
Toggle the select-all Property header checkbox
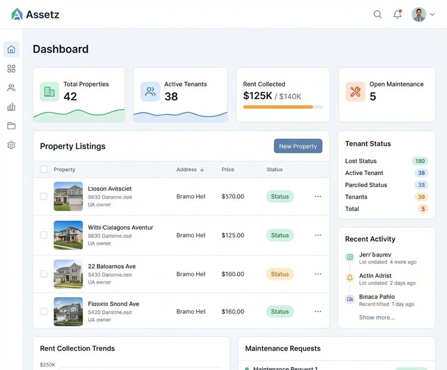pos(44,169)
